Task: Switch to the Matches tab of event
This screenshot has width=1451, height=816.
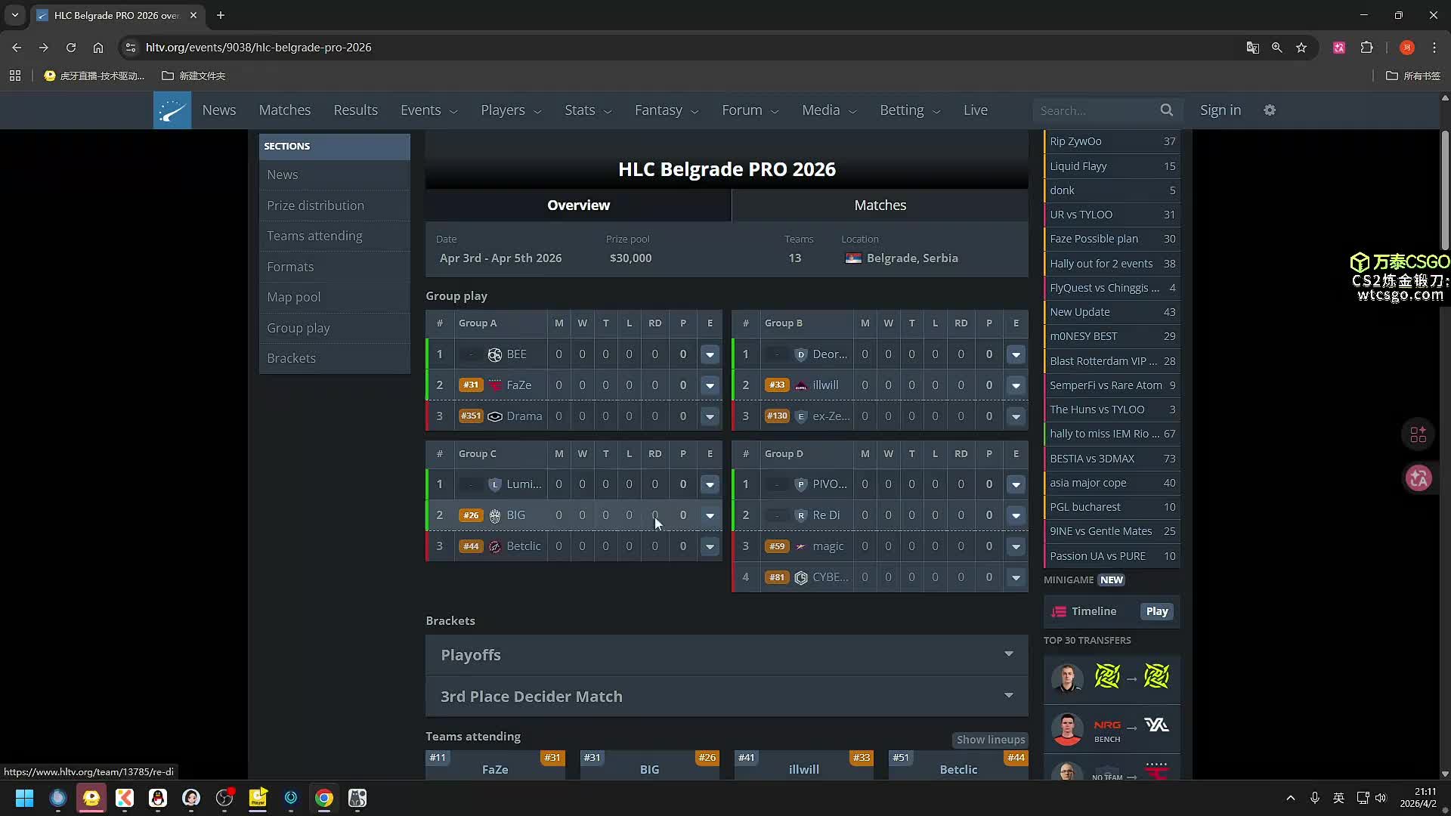Action: 880,206
